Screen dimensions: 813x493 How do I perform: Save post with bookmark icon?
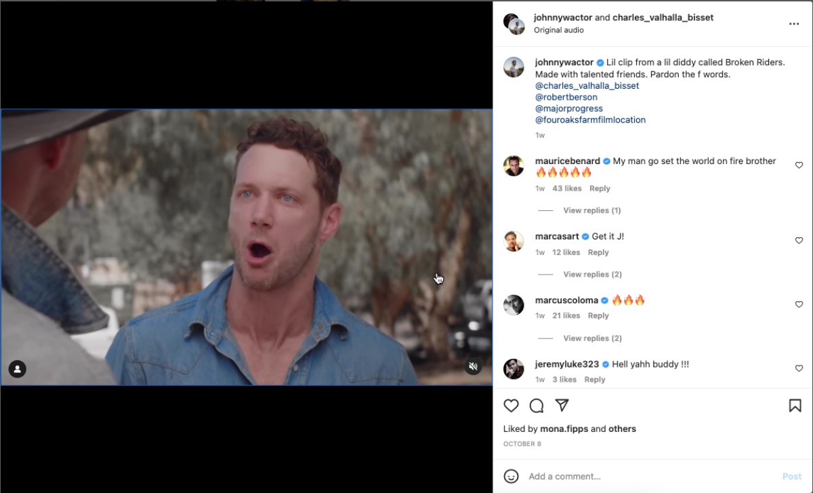[x=795, y=406]
